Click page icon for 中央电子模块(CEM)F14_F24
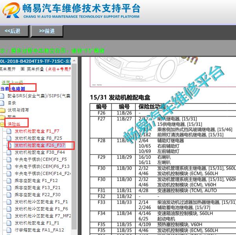 click(x=9, y=173)
